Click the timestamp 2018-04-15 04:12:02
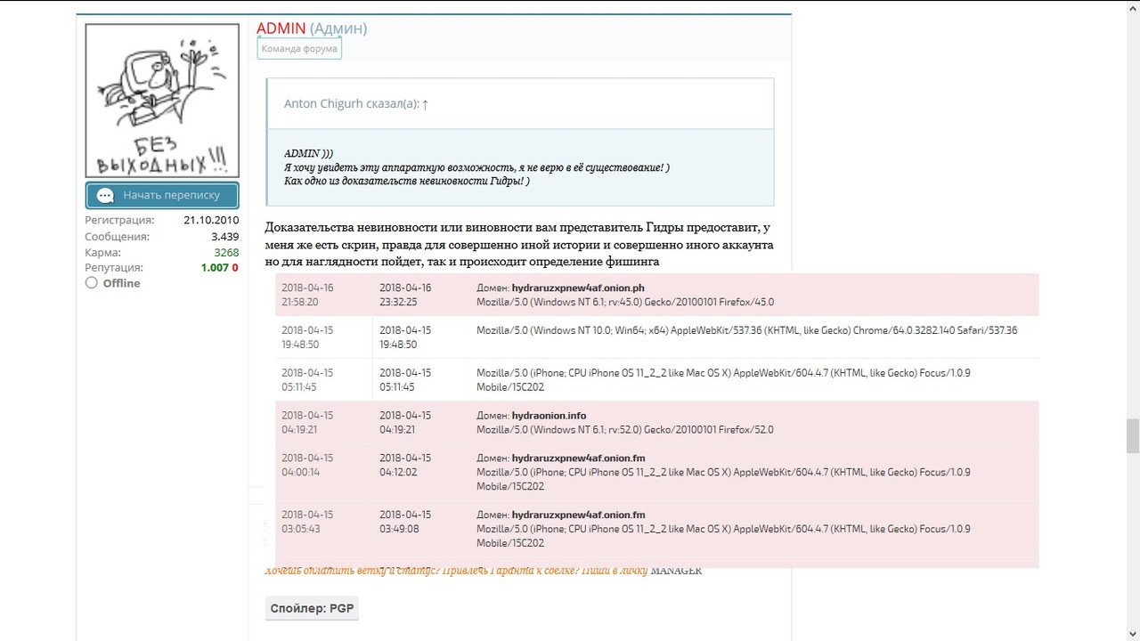 tap(405, 465)
